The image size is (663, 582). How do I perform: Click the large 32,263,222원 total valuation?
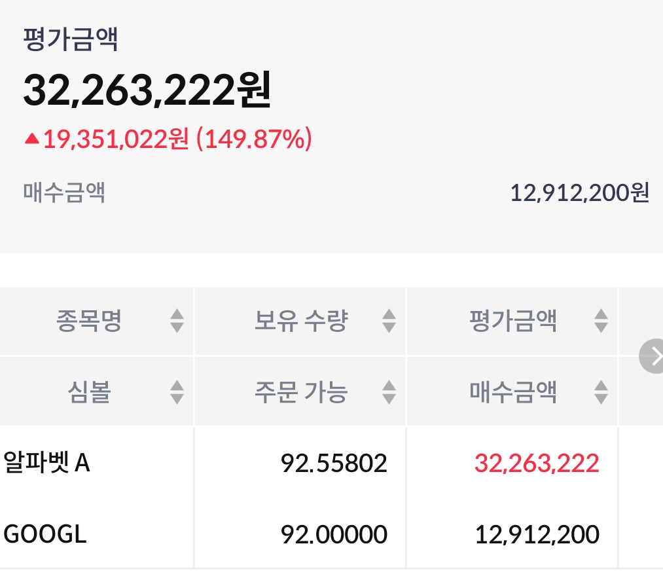[147, 90]
